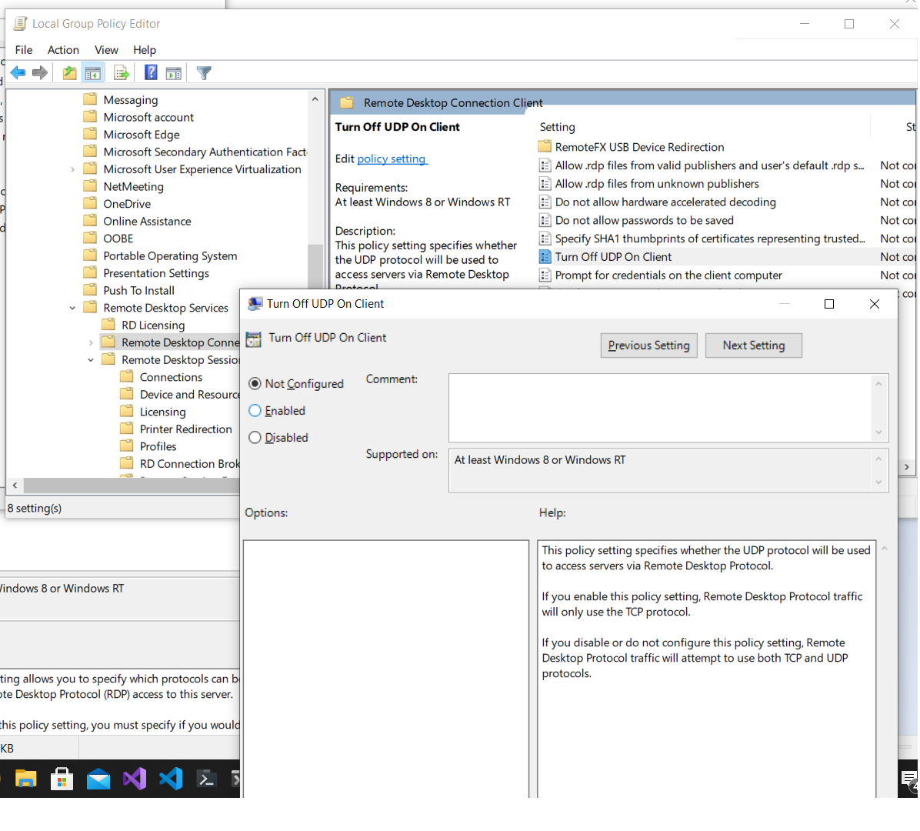Click the Connections folder icon

pyautogui.click(x=127, y=377)
